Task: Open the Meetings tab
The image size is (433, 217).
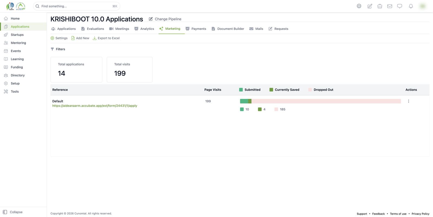Action: [x=119, y=29]
